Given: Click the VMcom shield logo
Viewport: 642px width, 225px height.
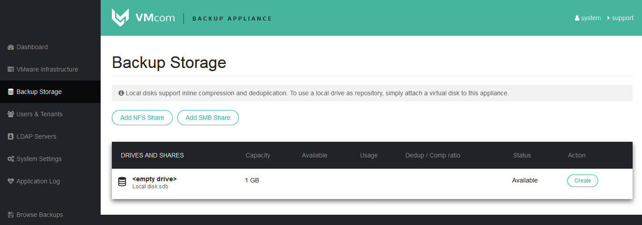Looking at the screenshot, I should [120, 18].
